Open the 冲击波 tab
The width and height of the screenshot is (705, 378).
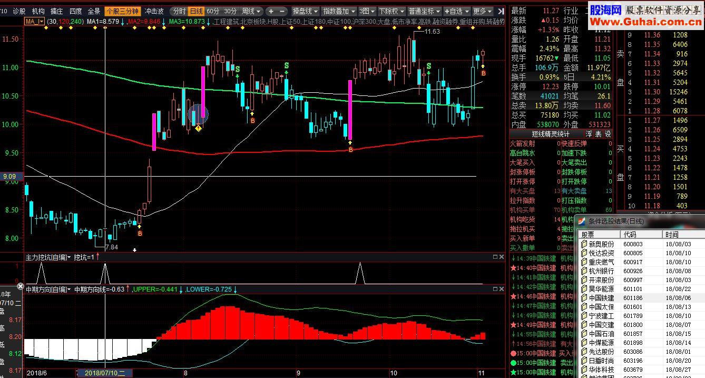[x=154, y=11]
